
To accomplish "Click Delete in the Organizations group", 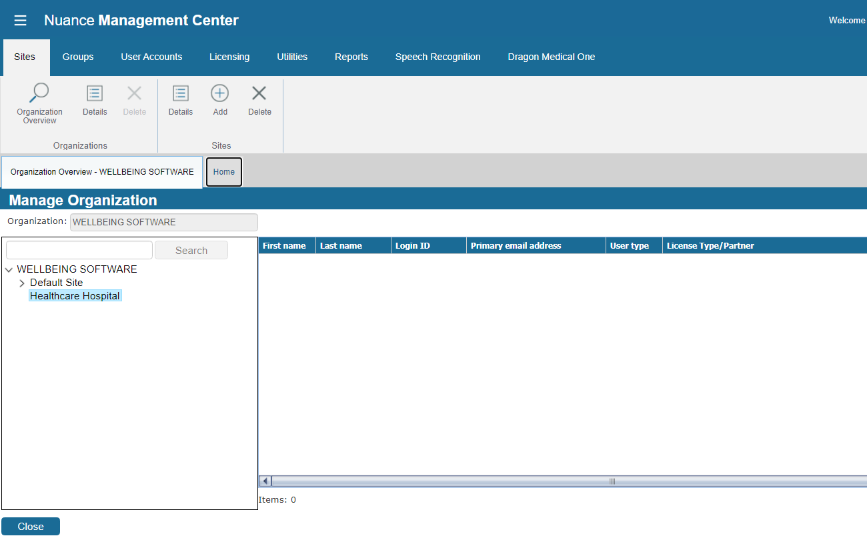I will click(x=135, y=101).
